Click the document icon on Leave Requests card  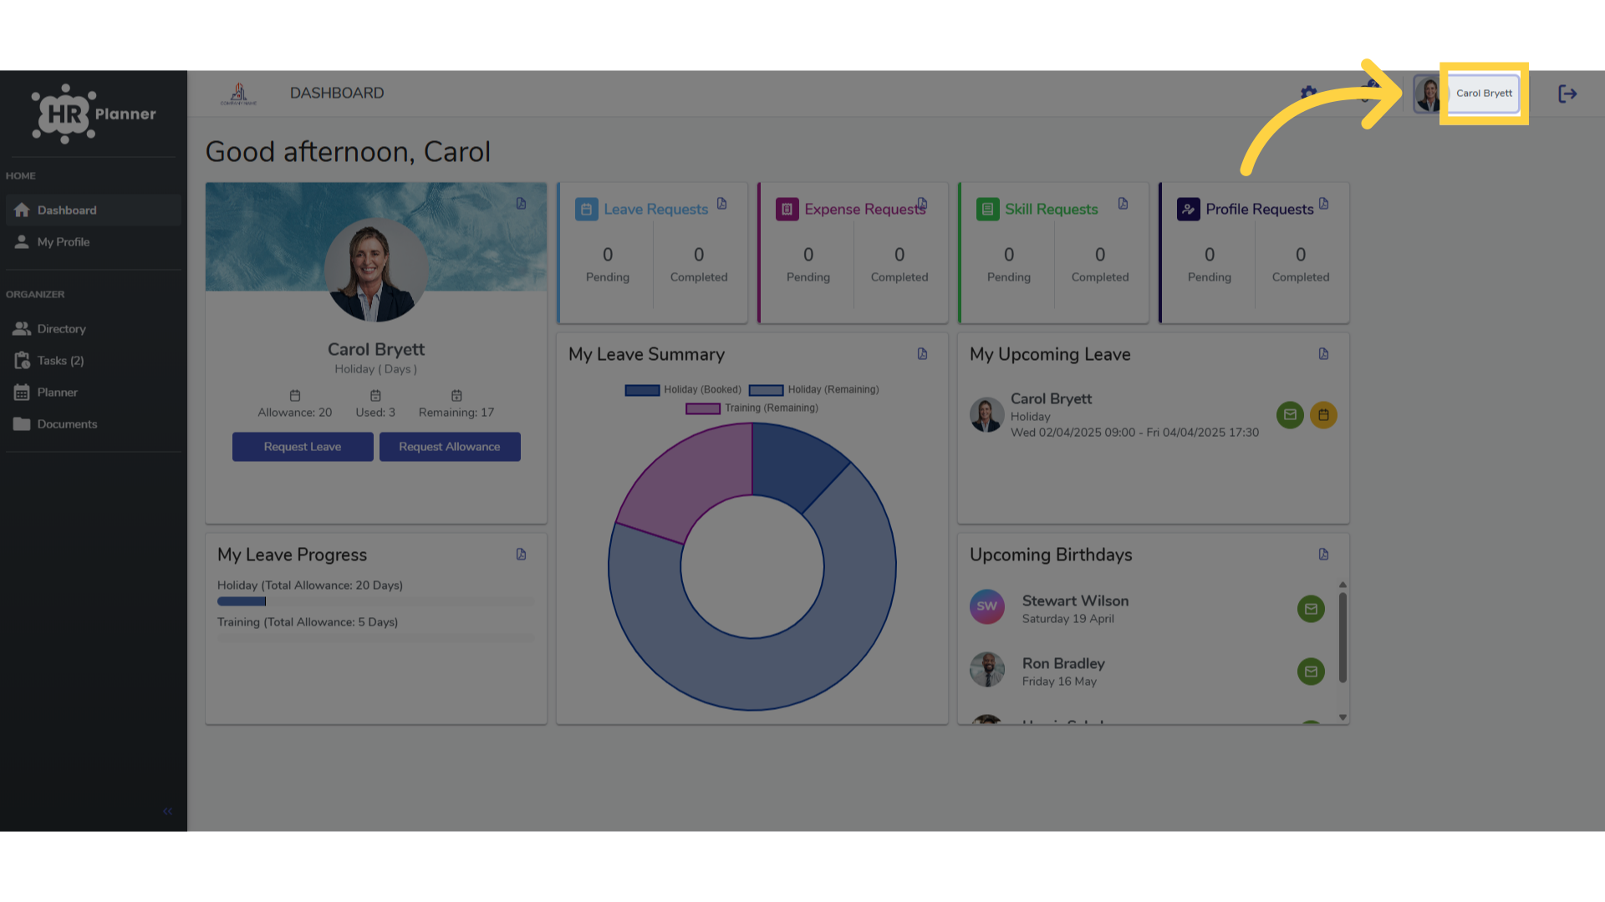(721, 204)
